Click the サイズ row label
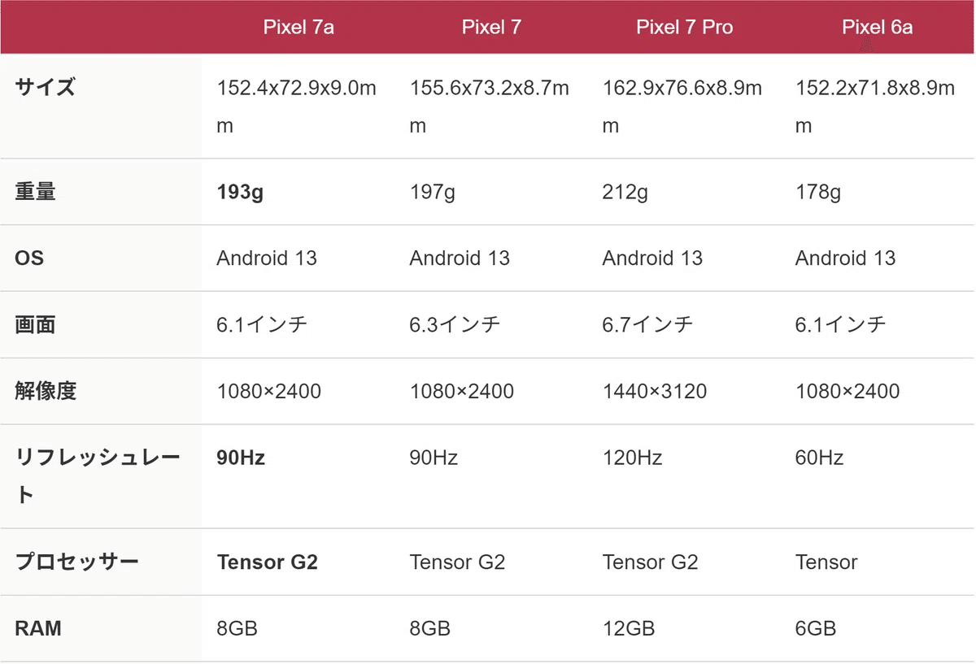Image resolution: width=976 pixels, height=664 pixels. click(x=46, y=87)
